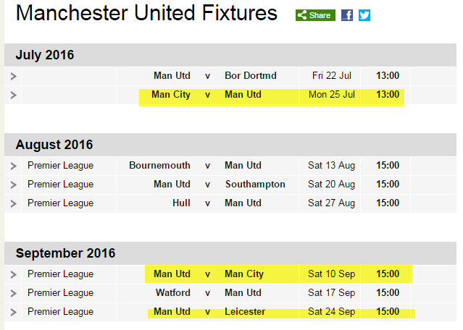The image size is (463, 330).
Task: Click the September 2016 section header
Action: click(x=230, y=253)
